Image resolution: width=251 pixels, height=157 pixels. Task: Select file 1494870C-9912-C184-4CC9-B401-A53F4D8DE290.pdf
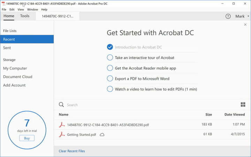click(x=108, y=125)
